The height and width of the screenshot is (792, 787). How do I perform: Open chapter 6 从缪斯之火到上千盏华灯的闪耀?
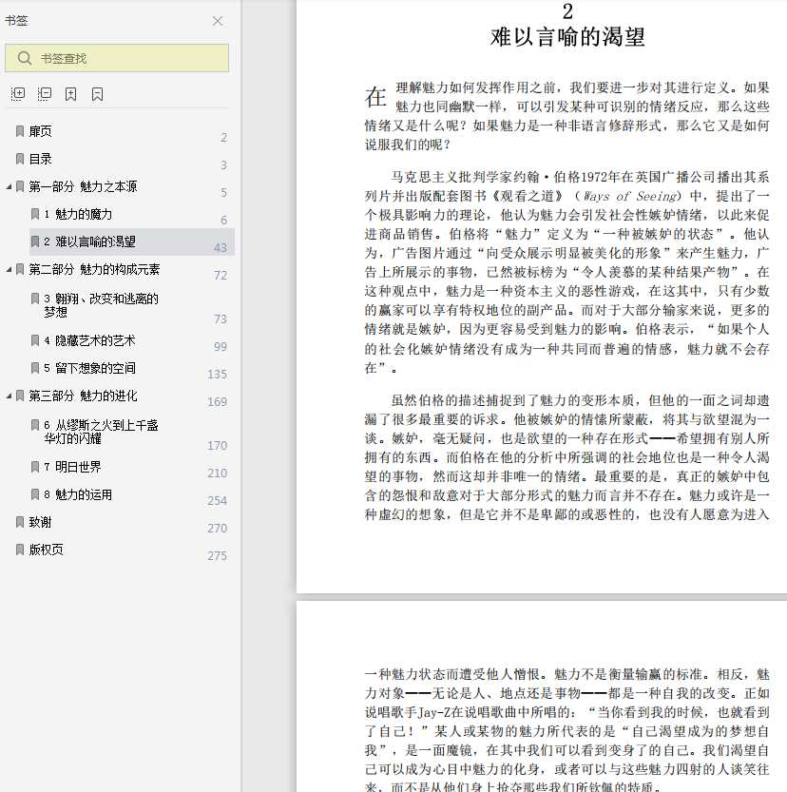101,432
